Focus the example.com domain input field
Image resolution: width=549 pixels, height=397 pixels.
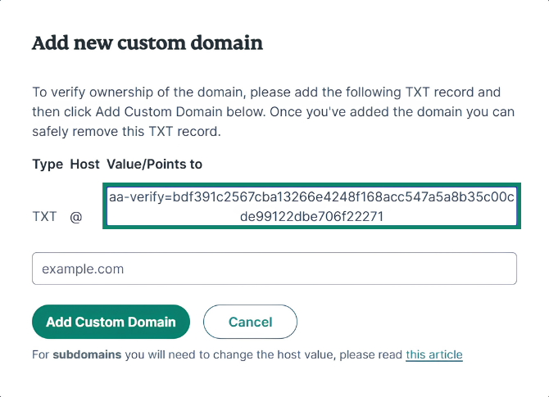pos(274,268)
